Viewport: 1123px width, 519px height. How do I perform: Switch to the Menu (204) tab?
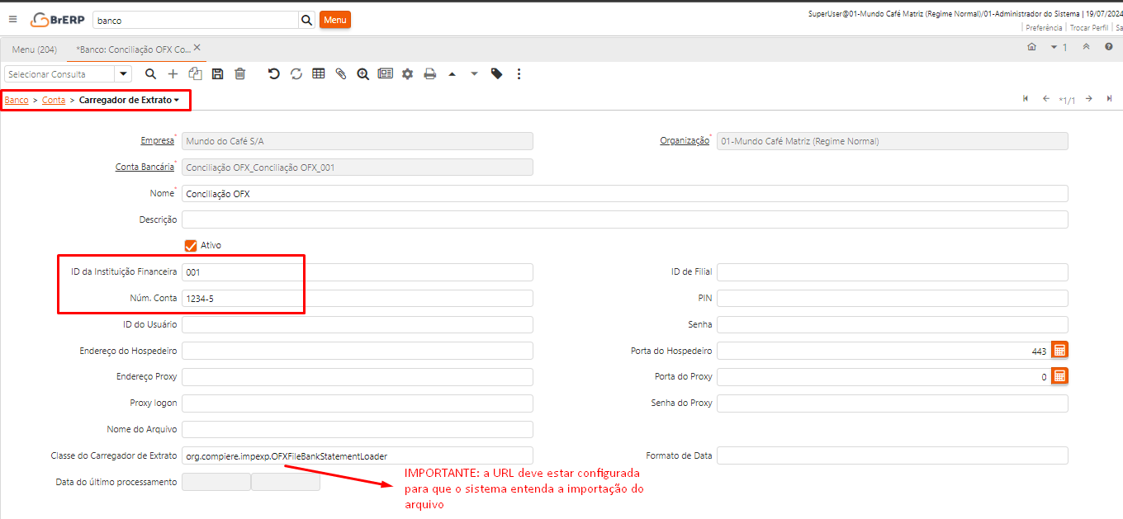coord(35,50)
